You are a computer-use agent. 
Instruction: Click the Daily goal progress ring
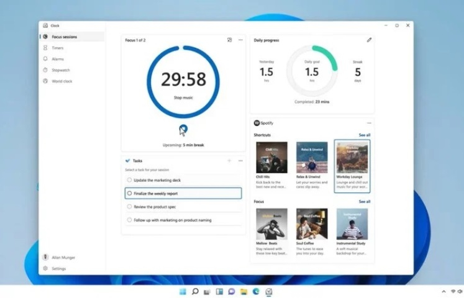point(312,71)
